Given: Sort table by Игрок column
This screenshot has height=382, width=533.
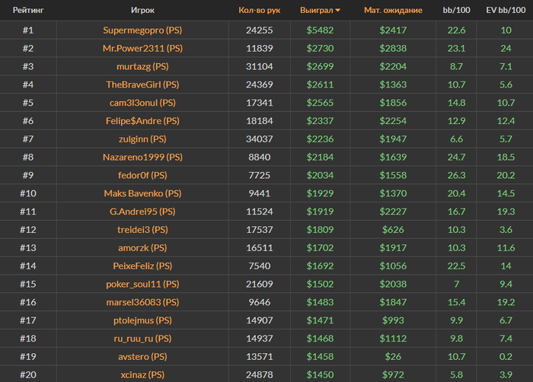Looking at the screenshot, I should click(142, 11).
